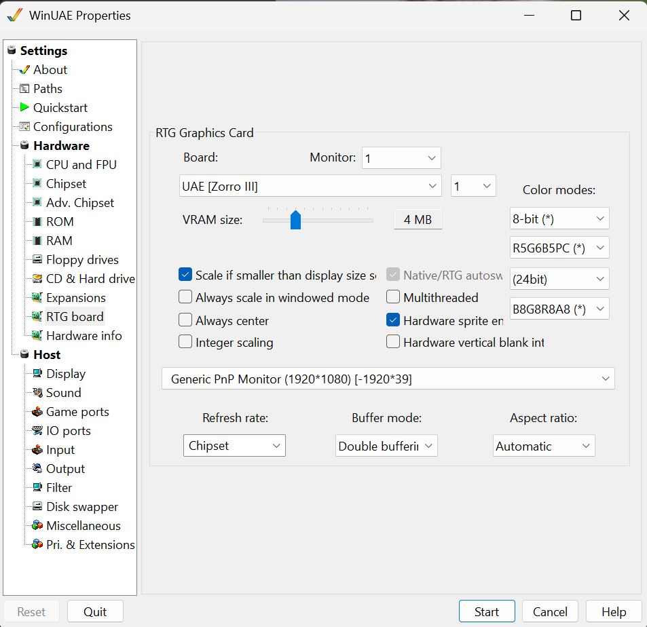Toggle the Multithreaded checkbox

point(393,297)
